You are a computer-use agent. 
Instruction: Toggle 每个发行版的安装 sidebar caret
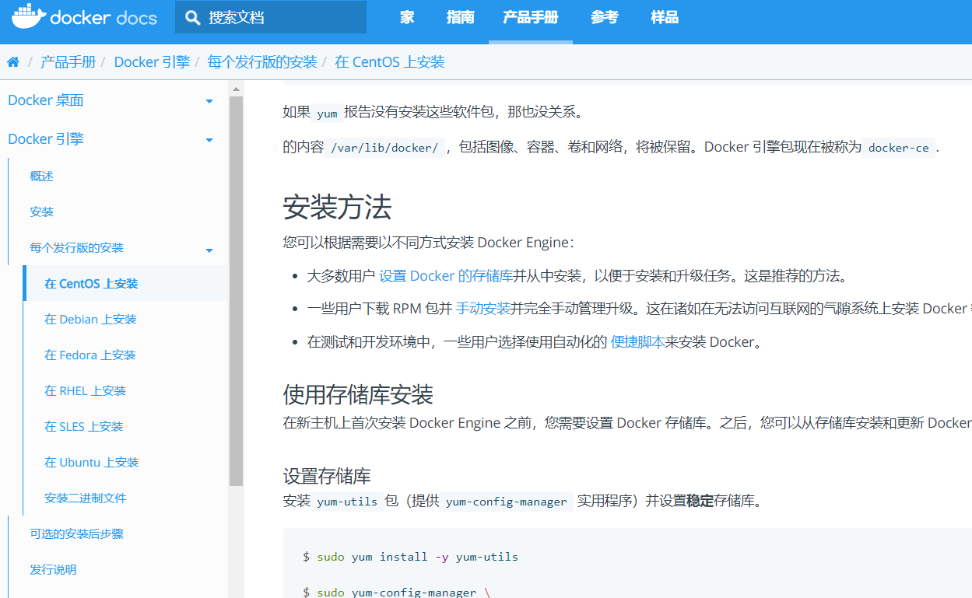(x=209, y=250)
